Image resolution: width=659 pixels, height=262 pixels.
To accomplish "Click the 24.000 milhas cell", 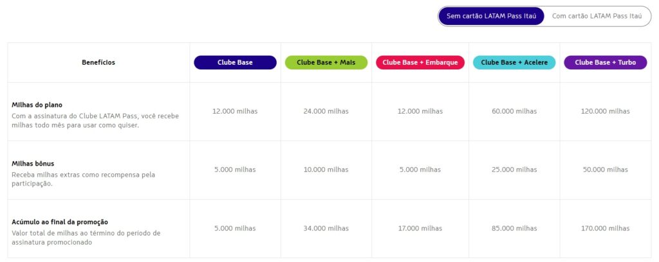I will click(326, 111).
